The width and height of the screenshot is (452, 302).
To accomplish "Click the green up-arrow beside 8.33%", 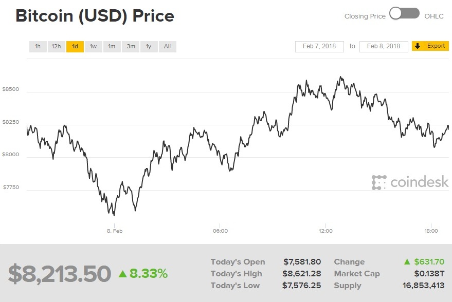I will [122, 274].
